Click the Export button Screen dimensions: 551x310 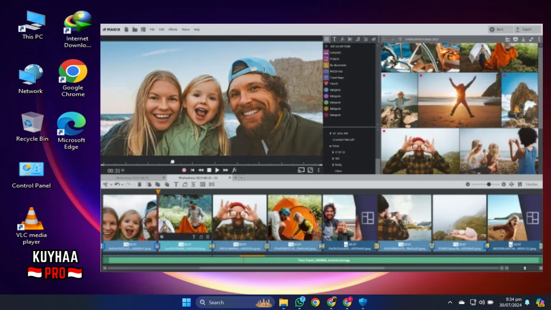[x=527, y=29]
